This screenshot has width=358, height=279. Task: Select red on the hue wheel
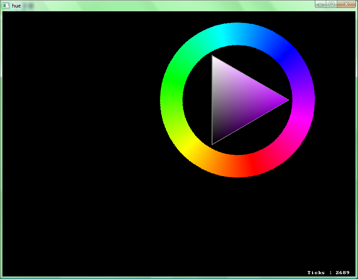click(255, 164)
